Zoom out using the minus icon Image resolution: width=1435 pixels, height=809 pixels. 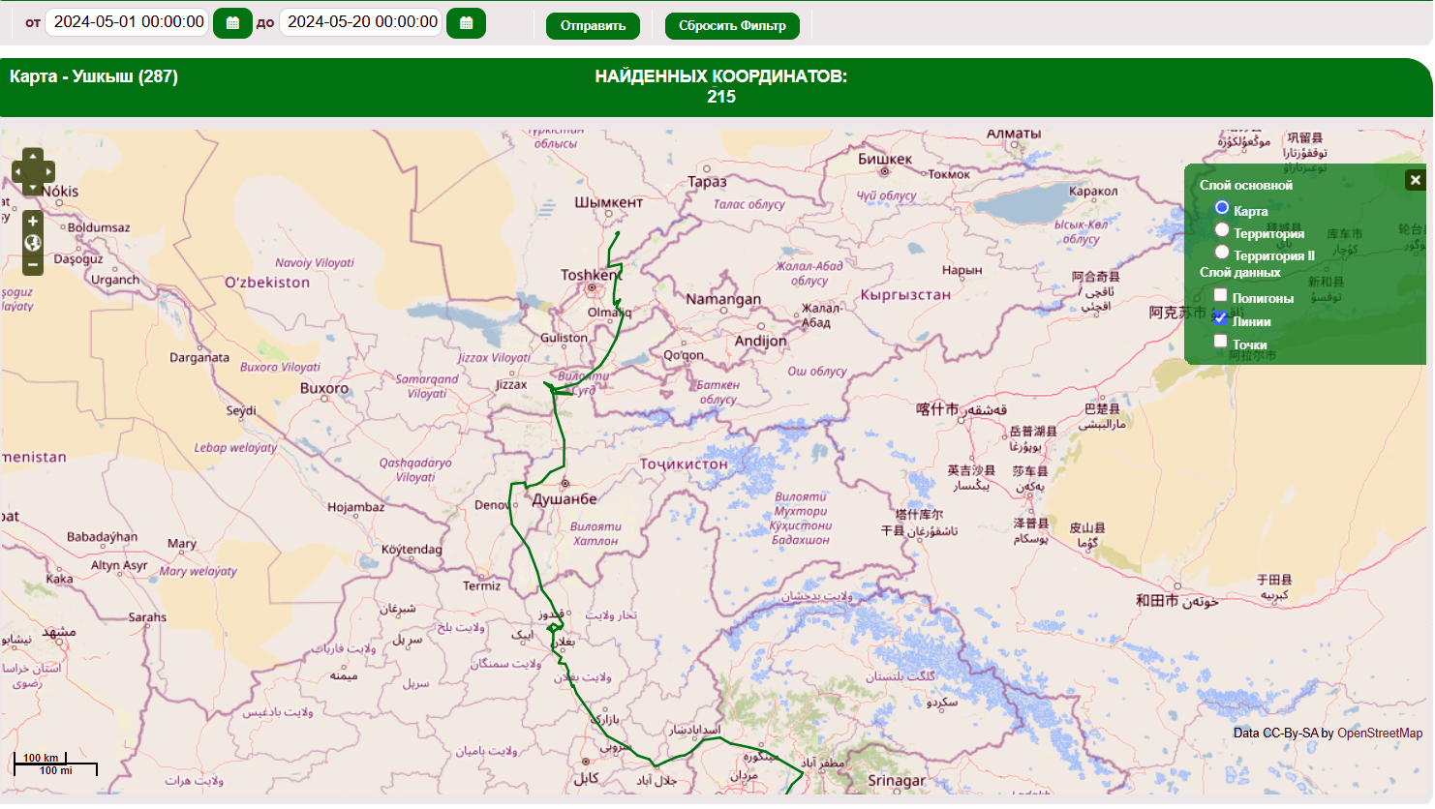(33, 264)
